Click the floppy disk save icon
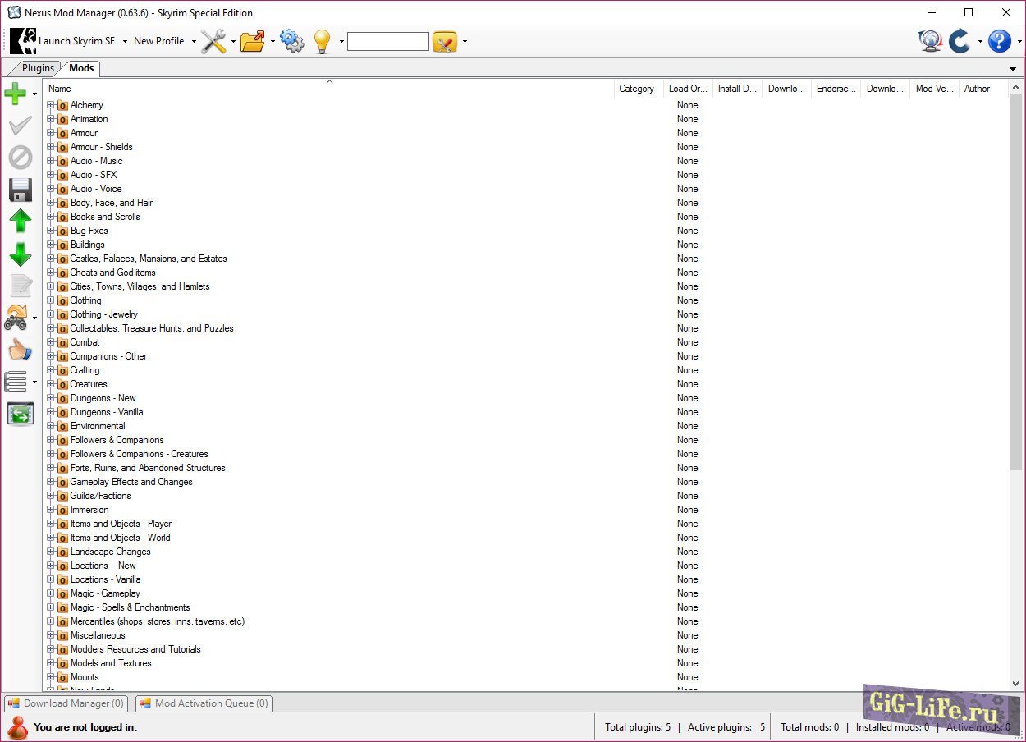 point(20,190)
